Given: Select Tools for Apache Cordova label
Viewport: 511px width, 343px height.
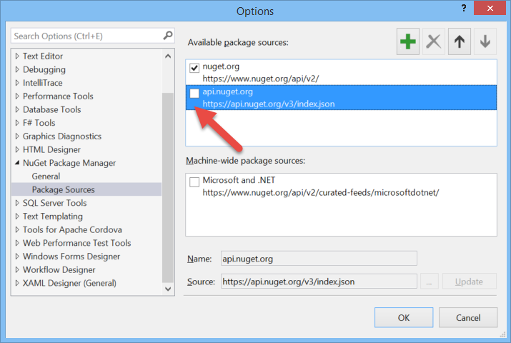Looking at the screenshot, I should pos(72,229).
